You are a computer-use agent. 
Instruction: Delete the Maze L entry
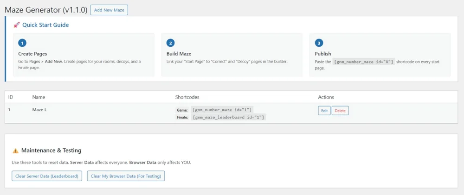coord(340,111)
